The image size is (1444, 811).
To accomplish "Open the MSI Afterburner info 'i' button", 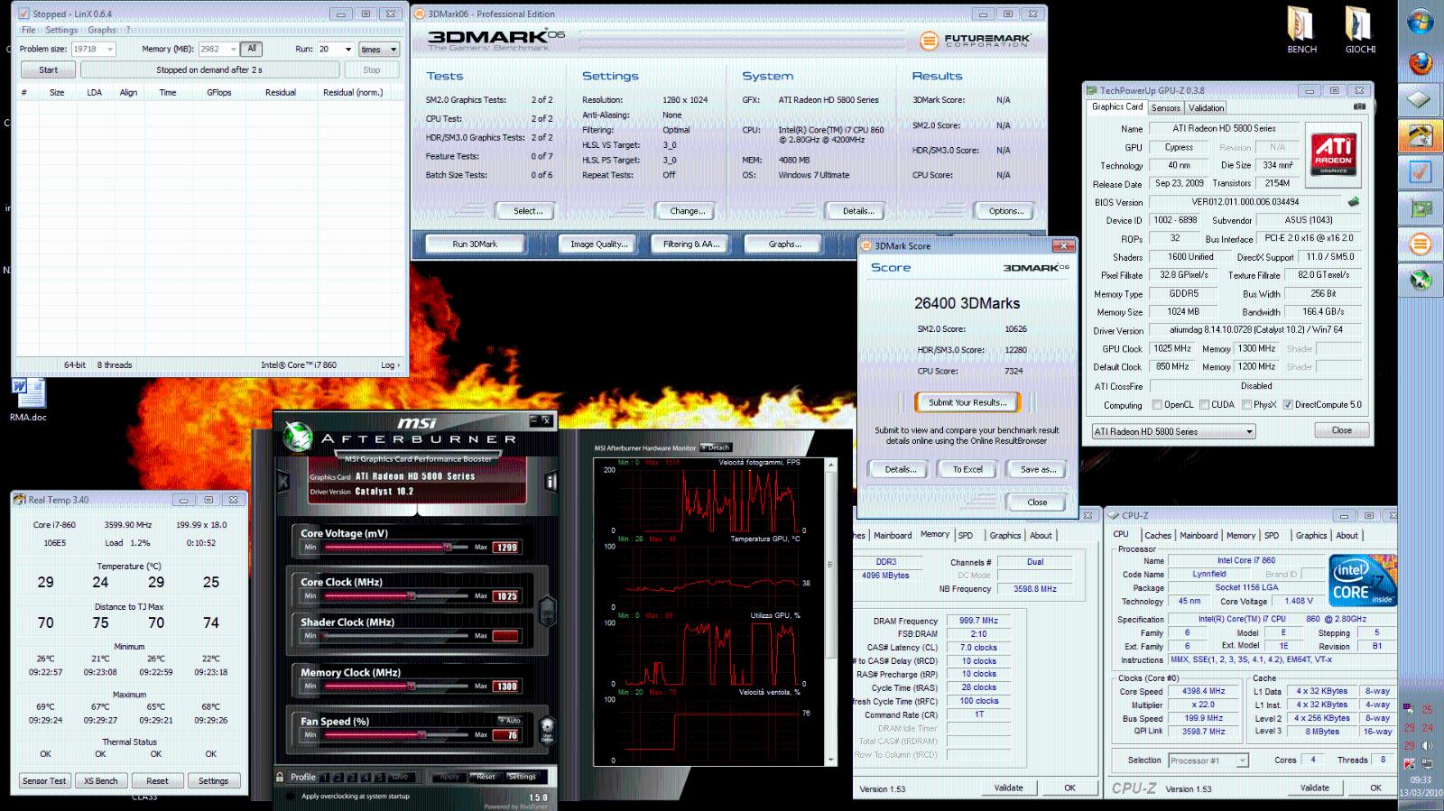I will pyautogui.click(x=551, y=482).
